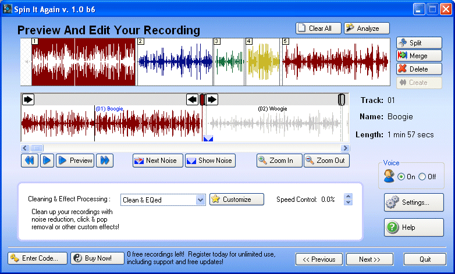Image resolution: width=455 pixels, height=274 pixels.
Task: Click the play button
Action: click(47, 161)
